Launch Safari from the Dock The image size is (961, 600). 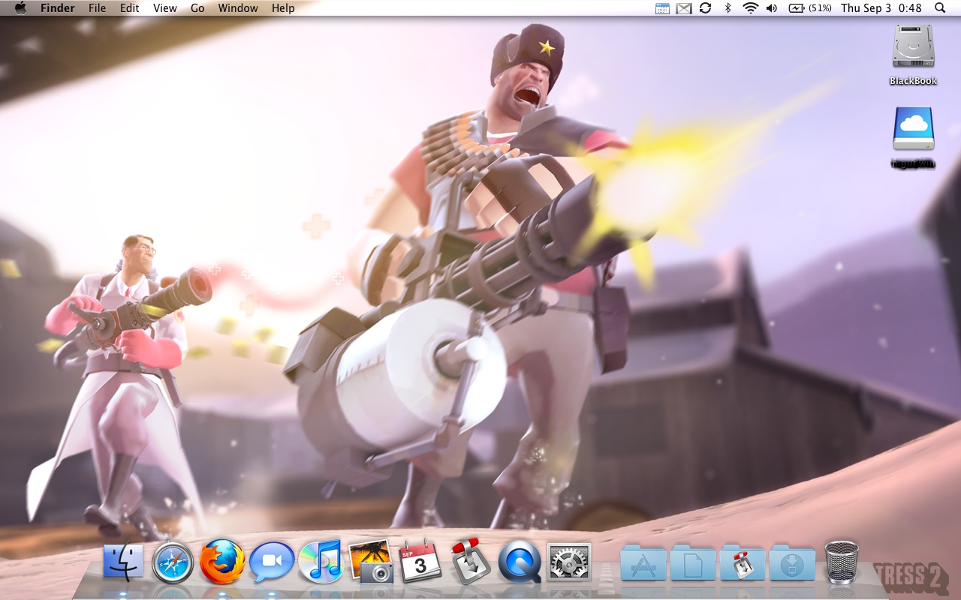click(x=173, y=562)
